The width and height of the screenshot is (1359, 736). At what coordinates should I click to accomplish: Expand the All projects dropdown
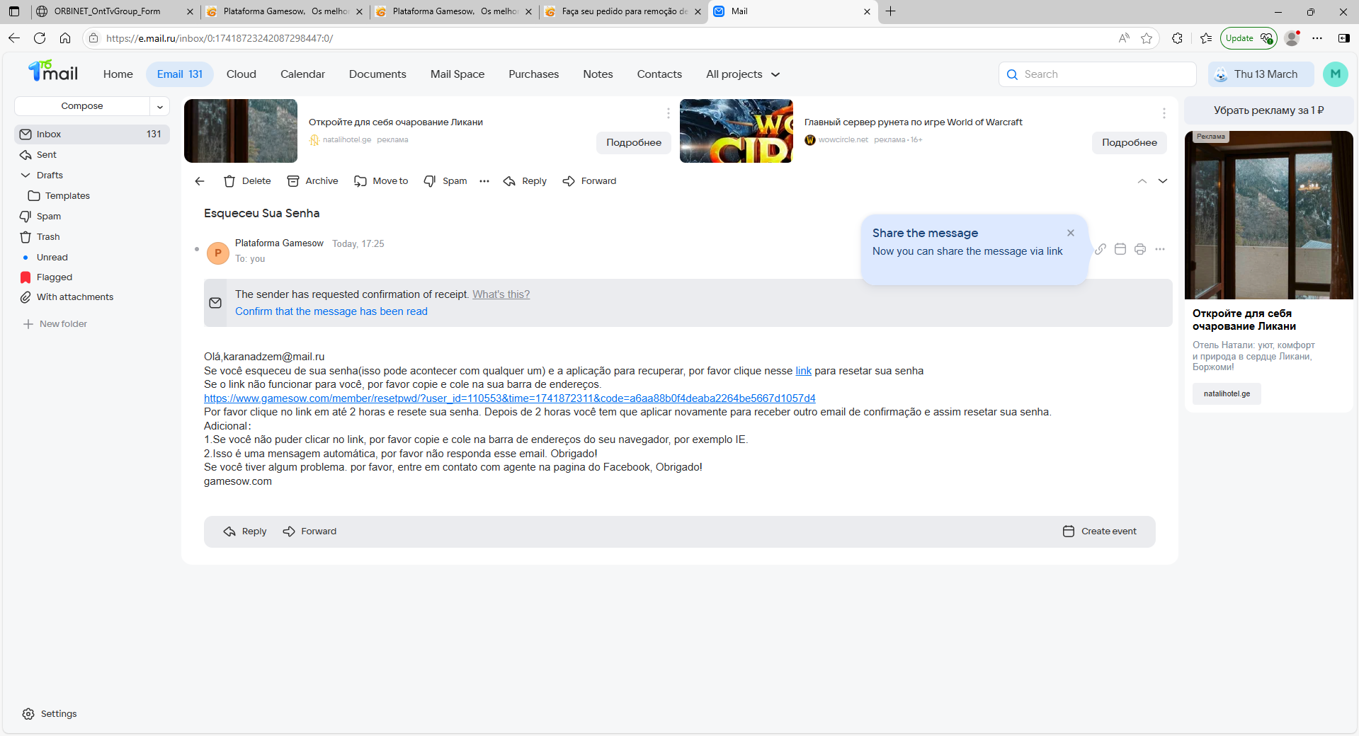tap(742, 74)
